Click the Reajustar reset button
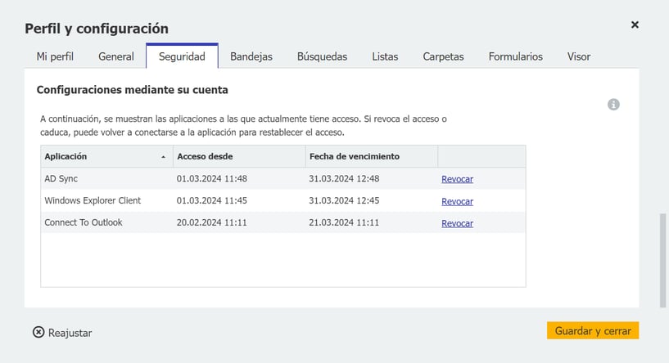669x363 pixels. point(62,332)
